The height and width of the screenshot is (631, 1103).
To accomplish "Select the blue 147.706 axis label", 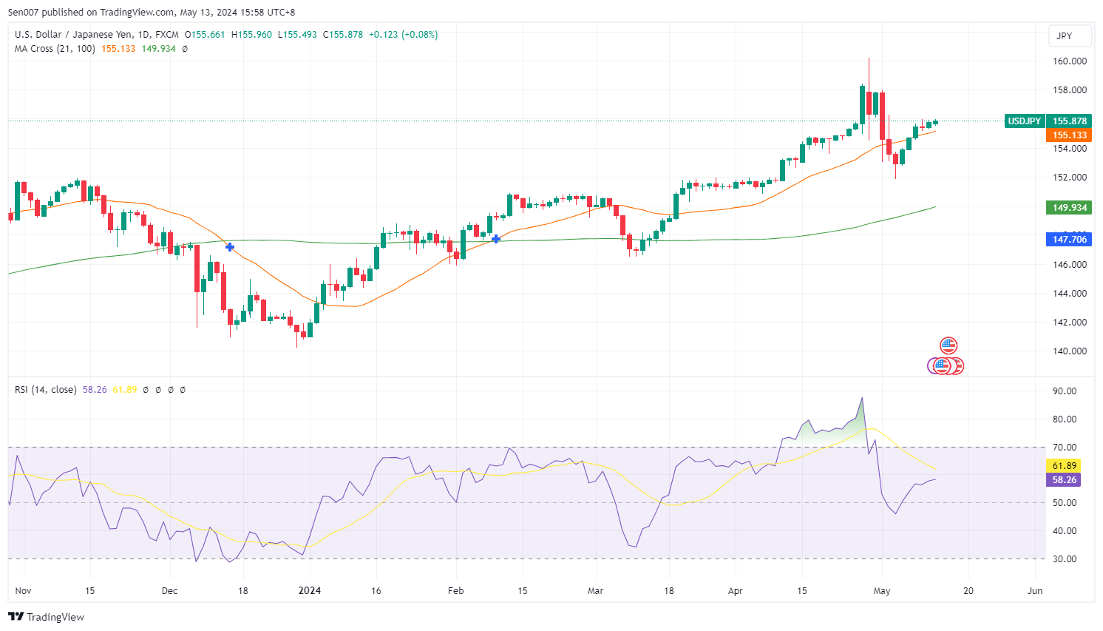I will [x=1069, y=239].
